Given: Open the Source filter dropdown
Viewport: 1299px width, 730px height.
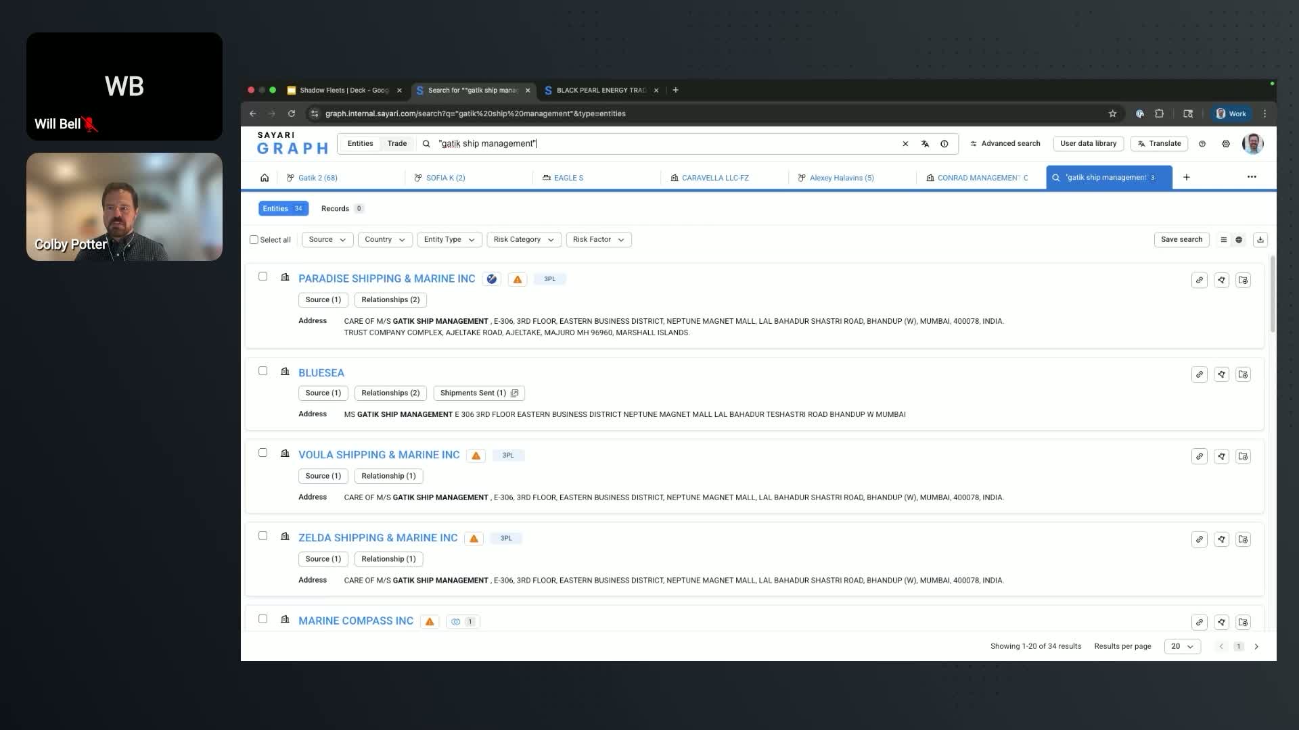Looking at the screenshot, I should [x=327, y=240].
